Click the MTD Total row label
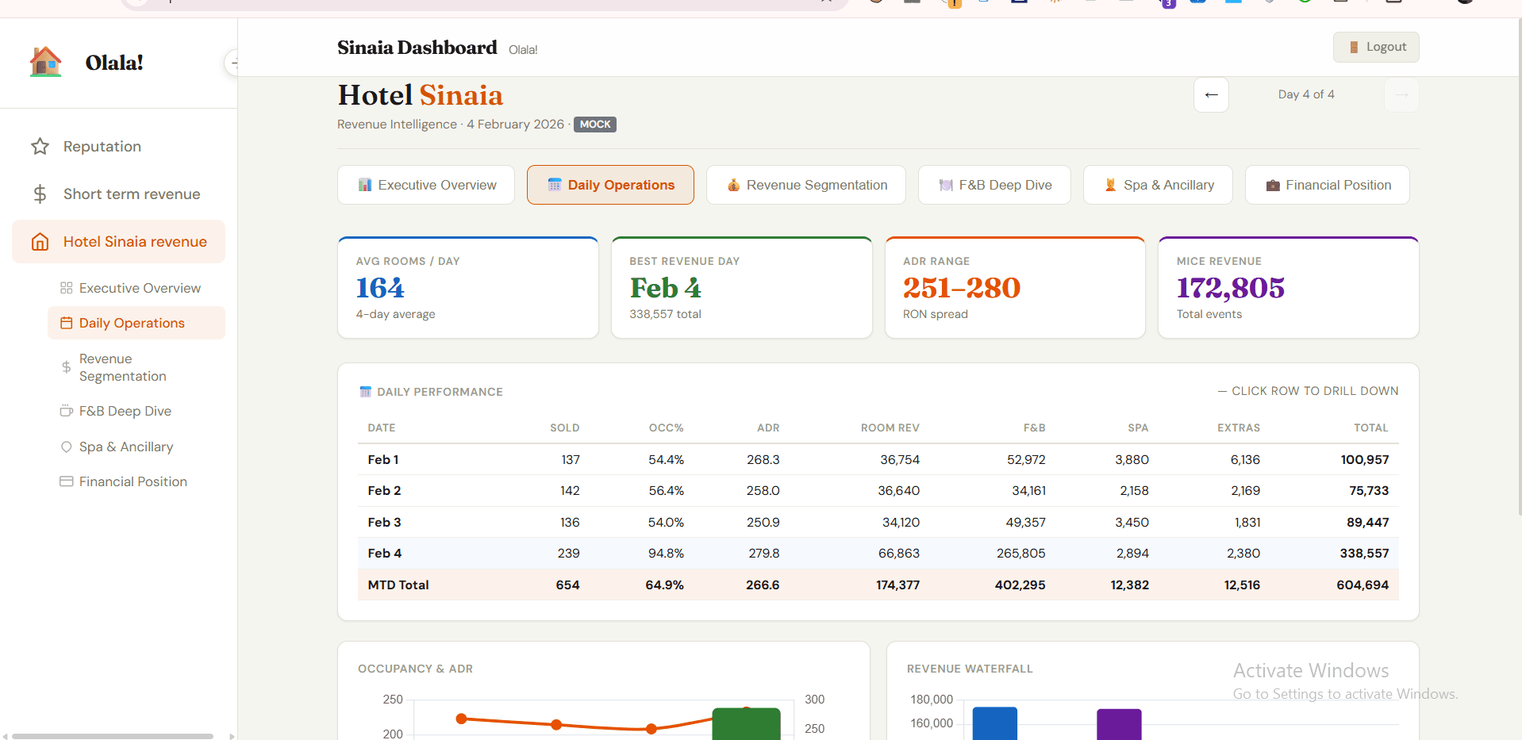 [x=398, y=585]
